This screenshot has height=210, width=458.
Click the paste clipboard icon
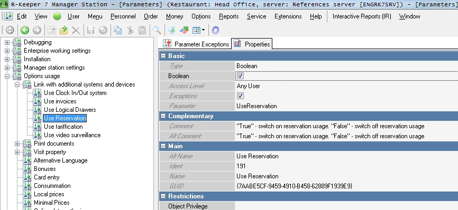pyautogui.click(x=142, y=30)
